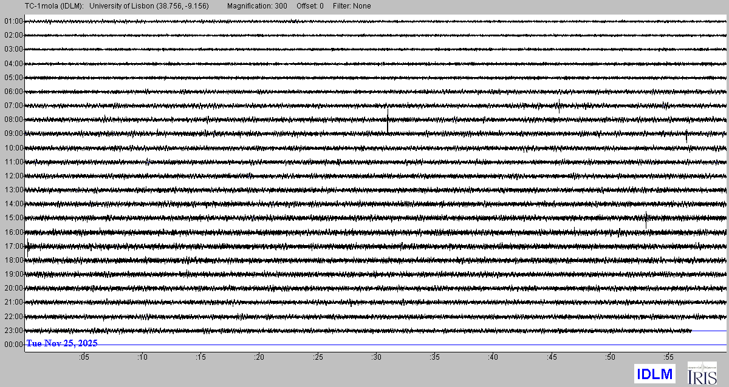Select the 12:00 hour label

(x=13, y=176)
